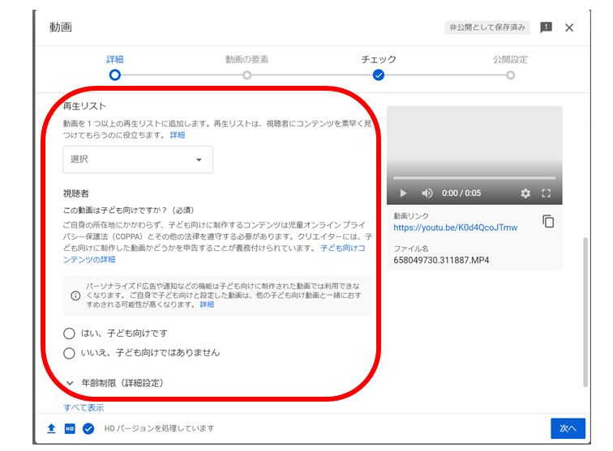This screenshot has height=451, width=613.
Task: Enter fullscreen in video preview
Action: 547,194
